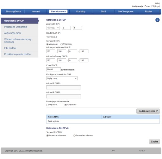Go to the SMS tab
Screen dimensions: 162x159
(x=103, y=11)
